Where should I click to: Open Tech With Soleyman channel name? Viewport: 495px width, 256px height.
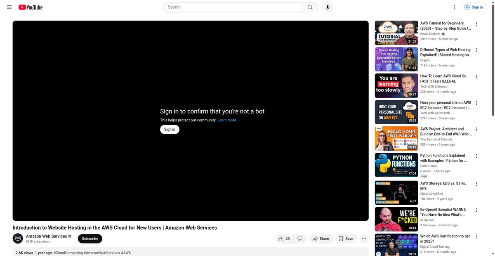click(x=434, y=87)
